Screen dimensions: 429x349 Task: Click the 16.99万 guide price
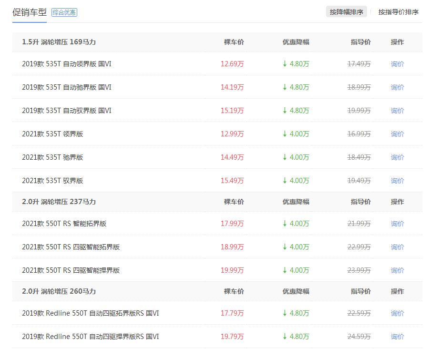click(359, 134)
